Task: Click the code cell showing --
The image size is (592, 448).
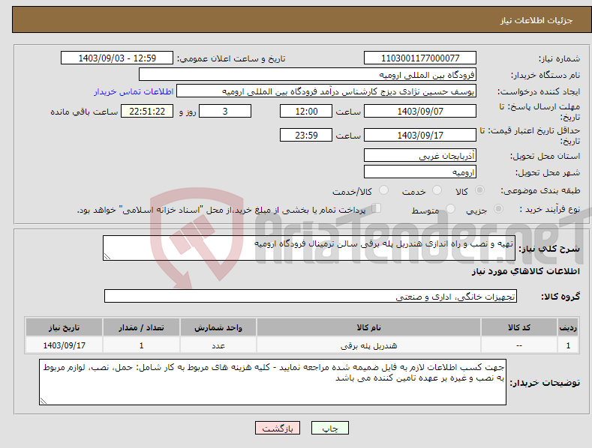Action: [x=519, y=345]
